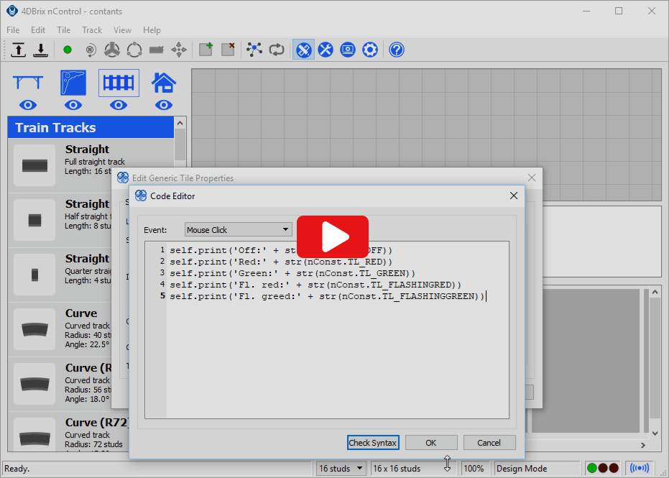The image size is (669, 478).
Task: Click the Design Mode status field
Action: coord(537,468)
